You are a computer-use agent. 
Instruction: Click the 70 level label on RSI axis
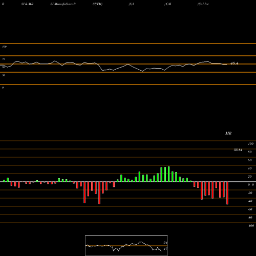click(4, 59)
